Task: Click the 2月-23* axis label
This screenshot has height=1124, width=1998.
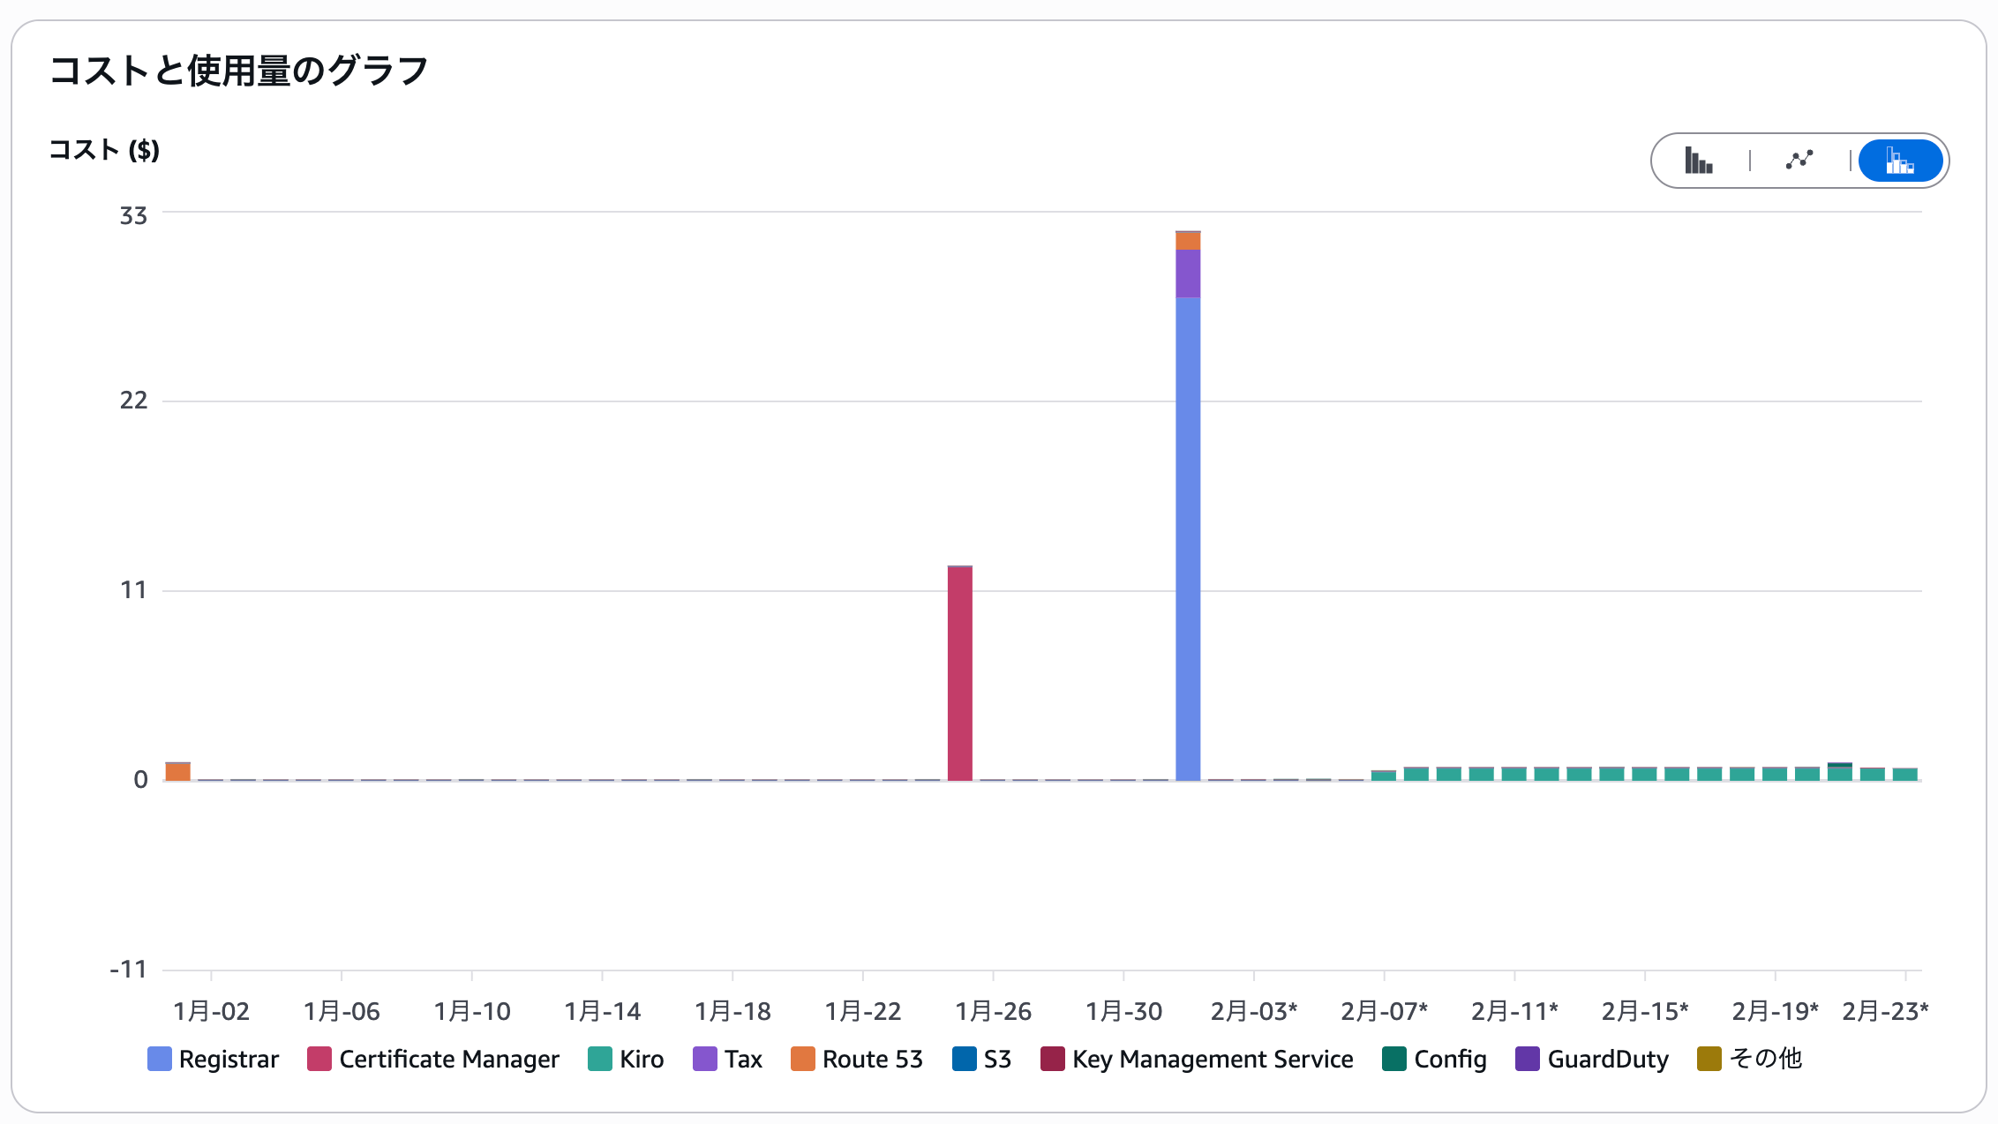Action: click(x=1885, y=1011)
